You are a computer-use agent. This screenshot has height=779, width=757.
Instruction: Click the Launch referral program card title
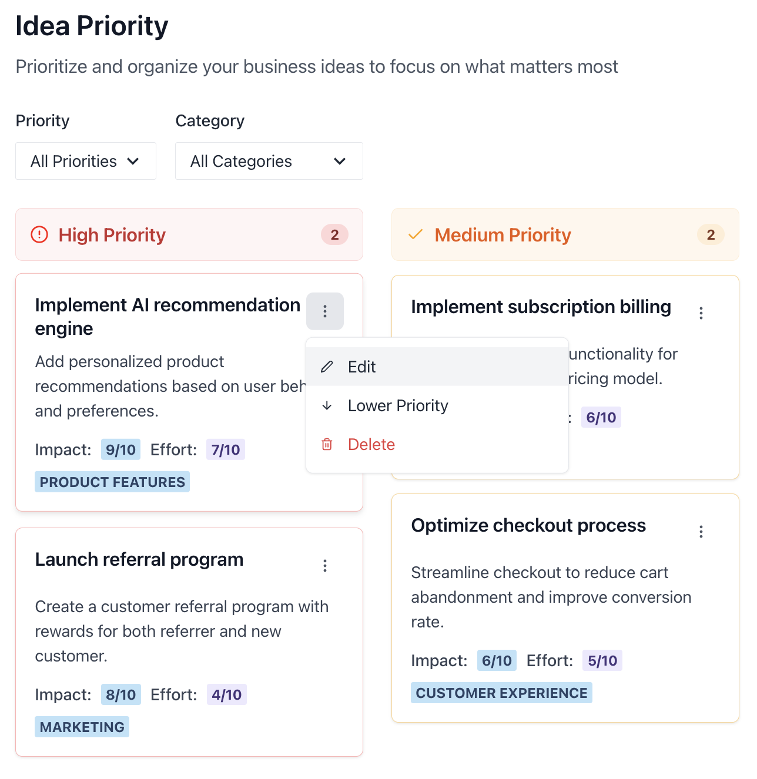tap(139, 560)
